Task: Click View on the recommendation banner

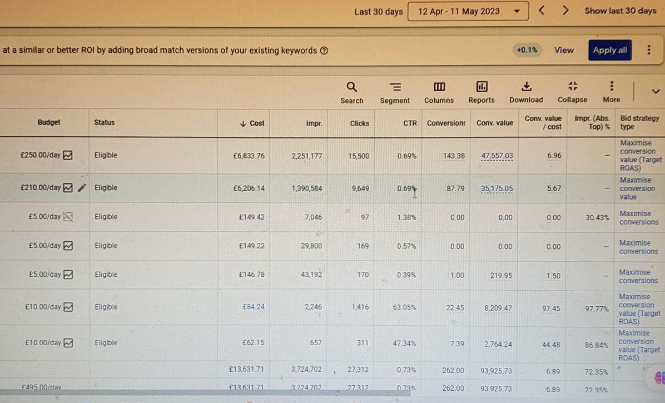Action: [564, 50]
